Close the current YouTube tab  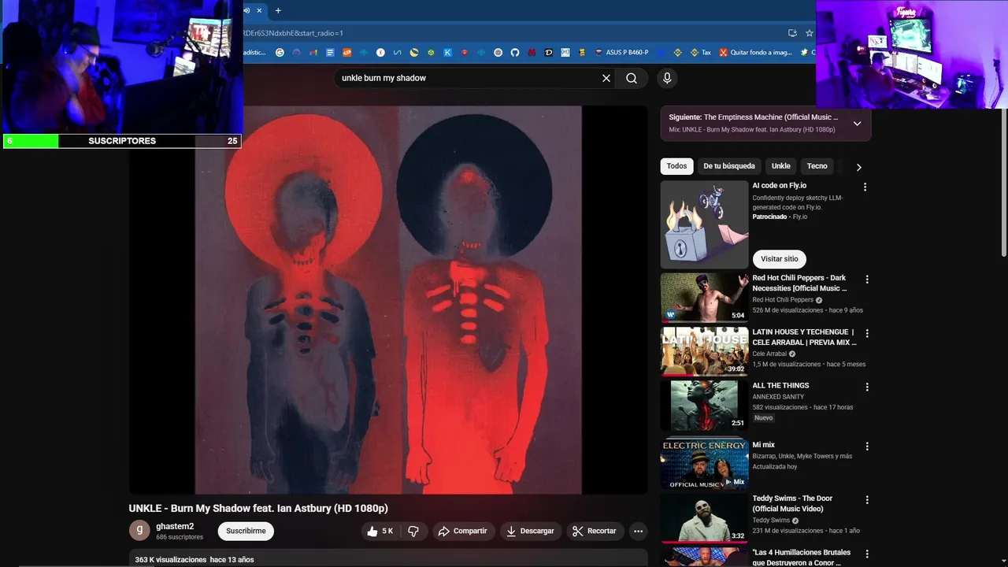[259, 10]
